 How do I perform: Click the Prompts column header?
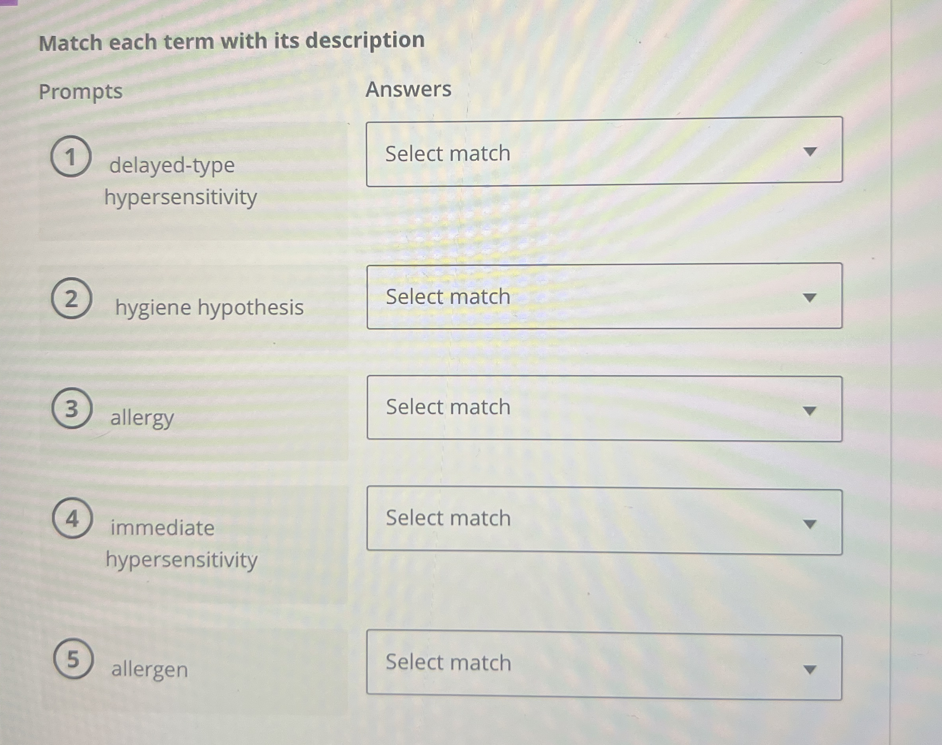[81, 90]
